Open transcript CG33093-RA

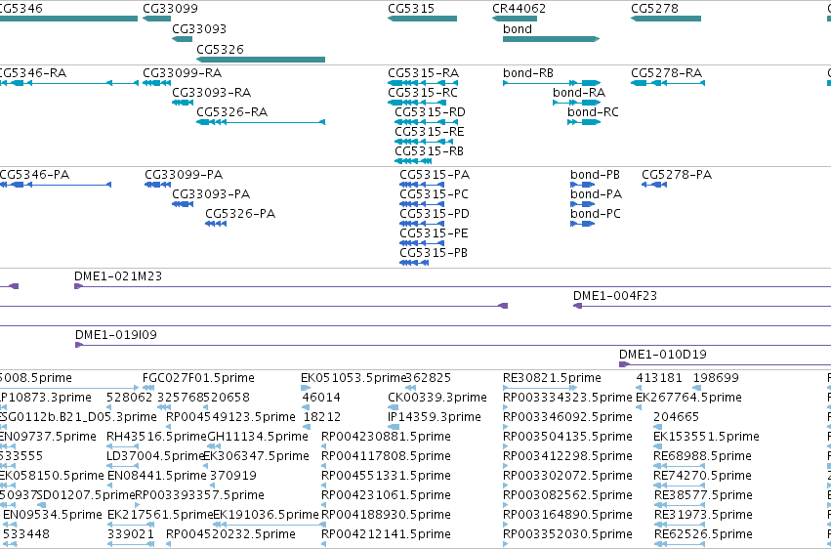pyautogui.click(x=212, y=92)
